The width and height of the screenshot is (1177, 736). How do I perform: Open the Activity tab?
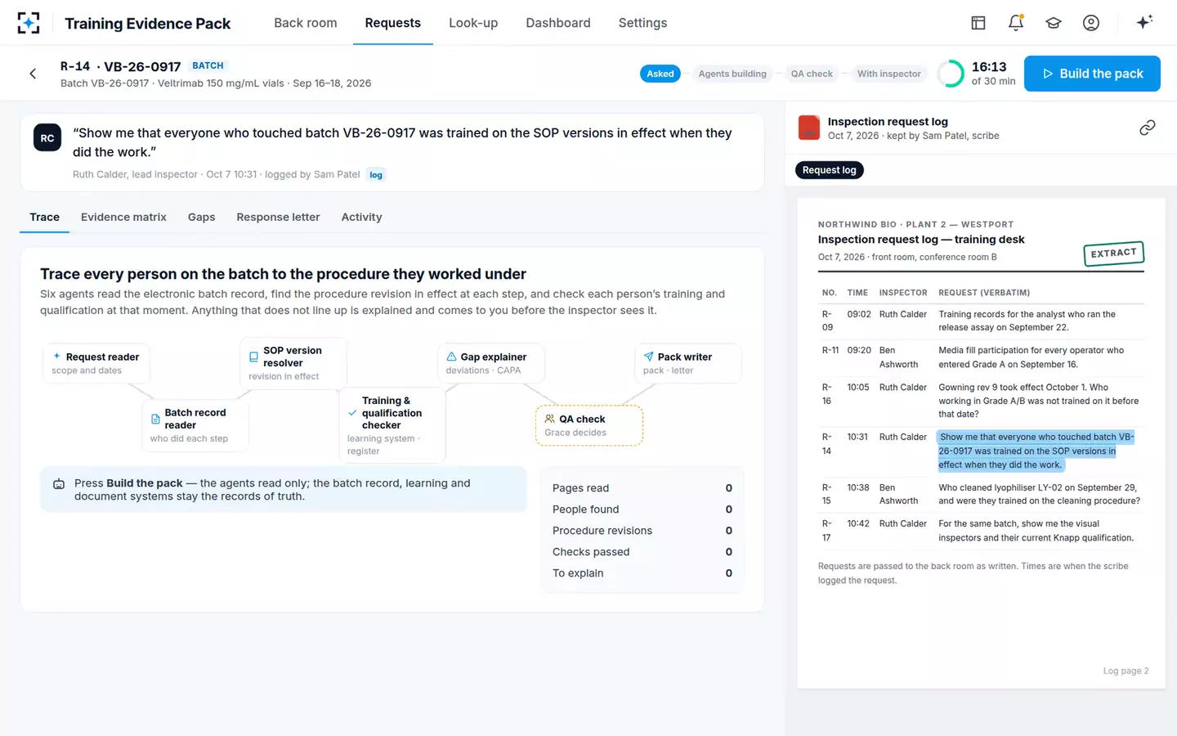click(x=362, y=218)
